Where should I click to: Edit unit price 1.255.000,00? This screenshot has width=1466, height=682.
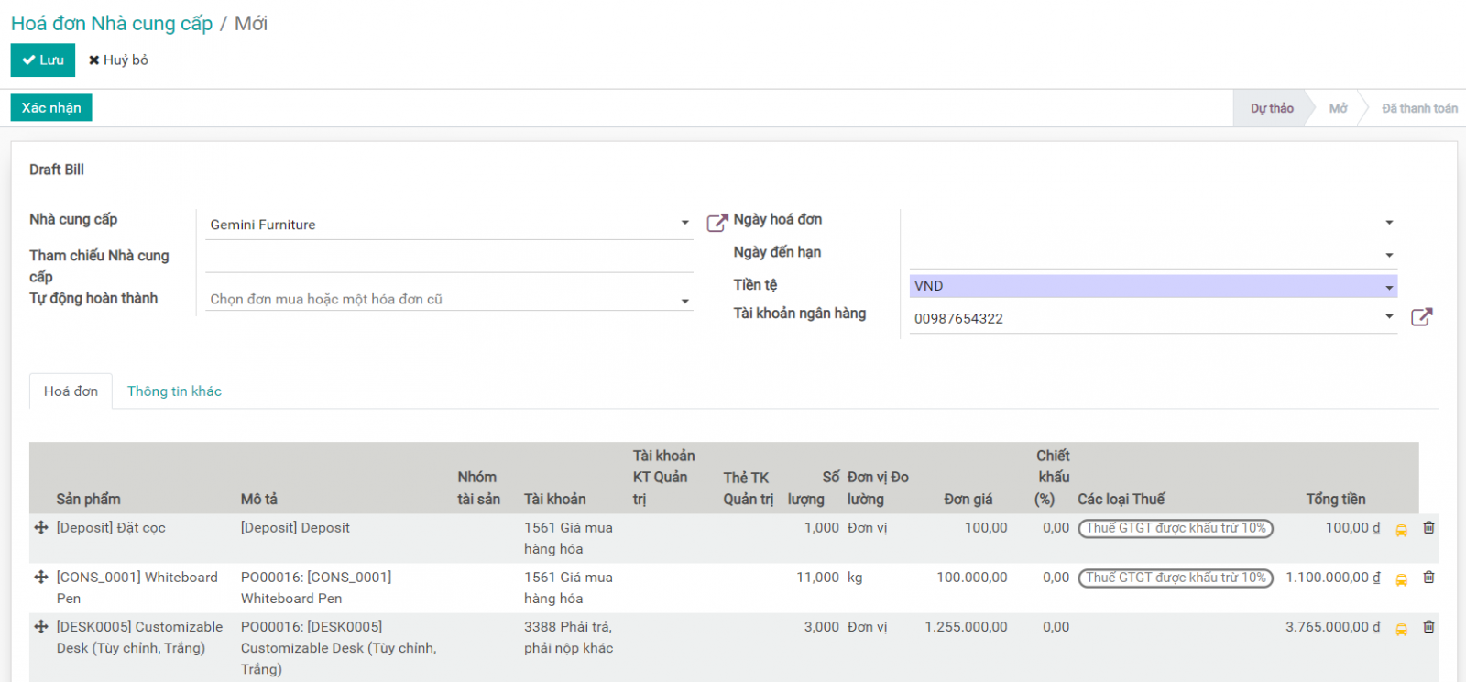click(x=966, y=627)
